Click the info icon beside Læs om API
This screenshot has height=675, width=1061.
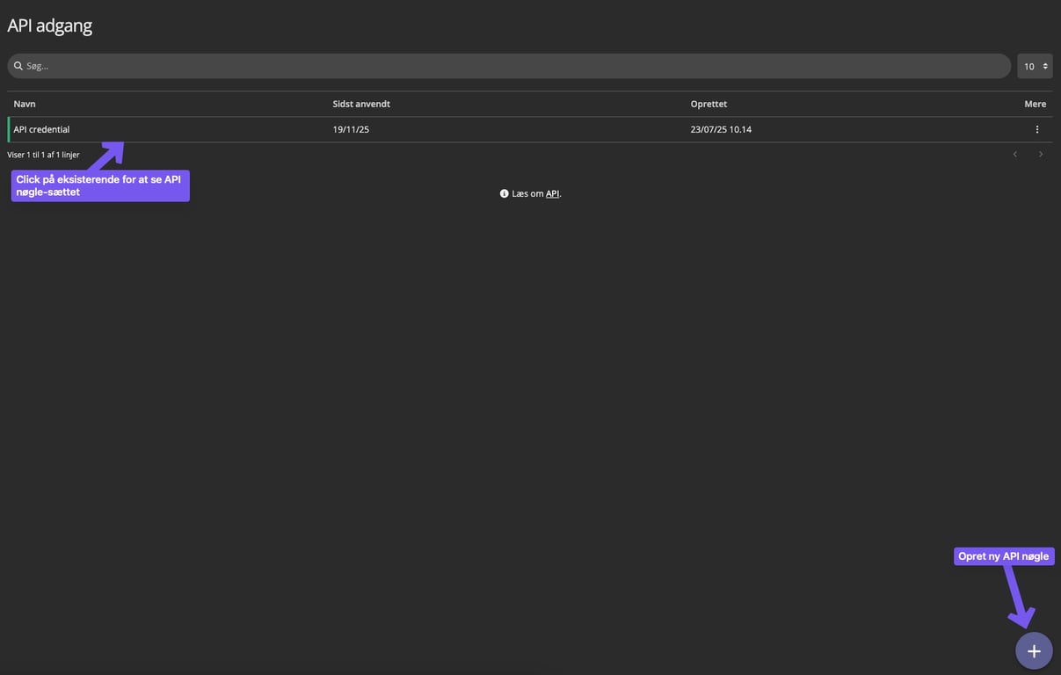(505, 193)
